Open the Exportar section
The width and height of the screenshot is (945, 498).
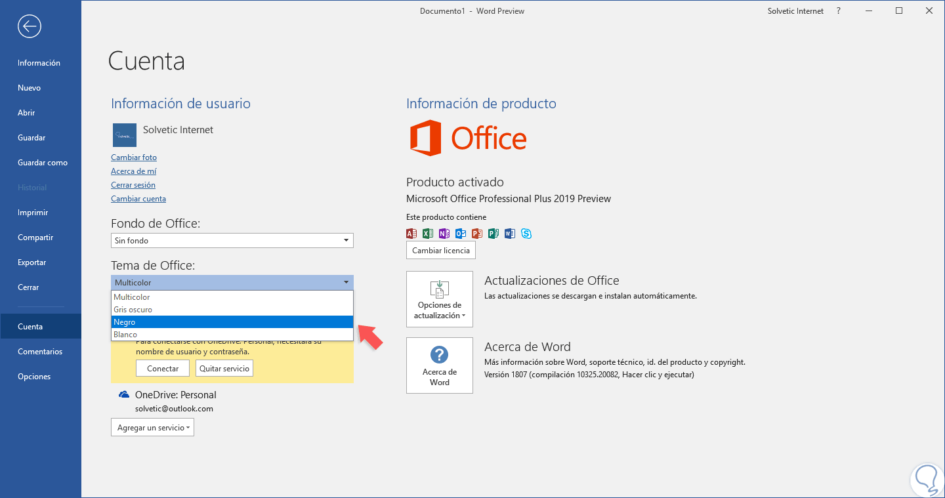point(41,262)
